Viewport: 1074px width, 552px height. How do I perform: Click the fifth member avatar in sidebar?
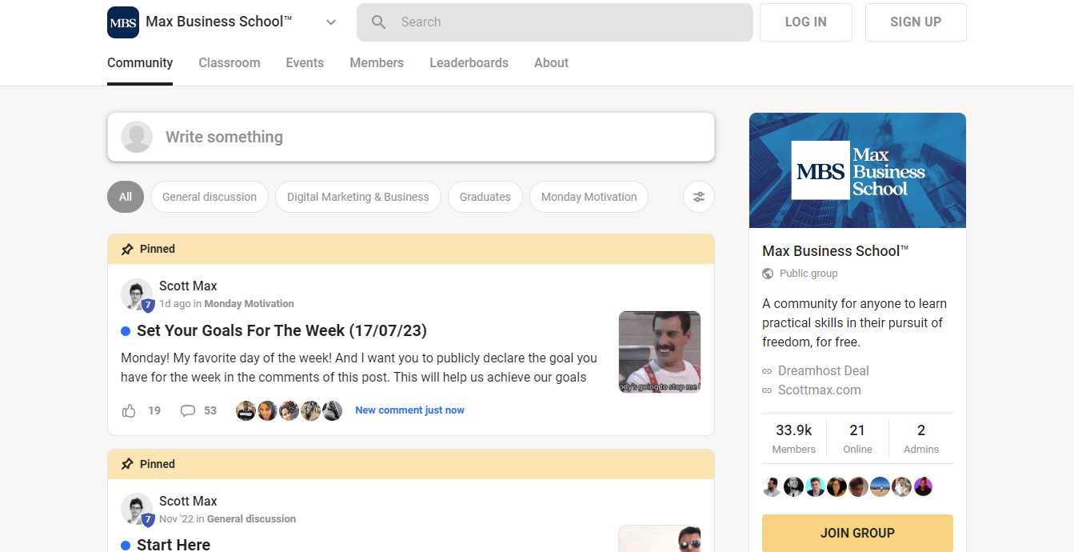click(x=858, y=486)
